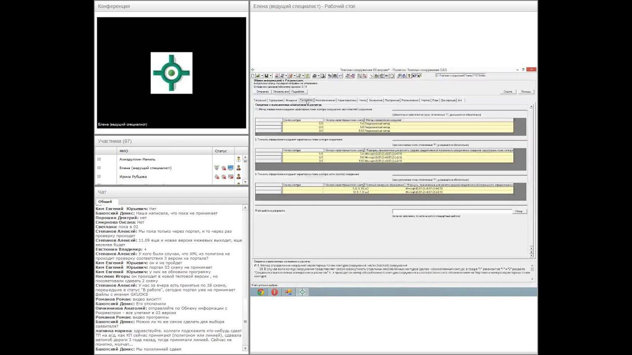This screenshot has width=632, height=355.
Task: Switch to the Чертеж tab
Action: pos(426,100)
